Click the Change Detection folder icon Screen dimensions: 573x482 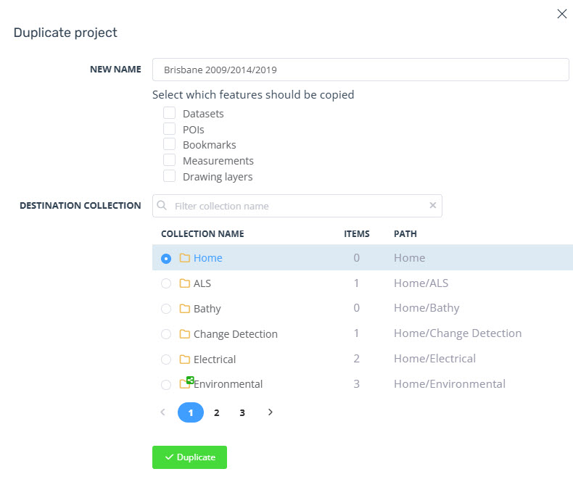pyautogui.click(x=184, y=333)
